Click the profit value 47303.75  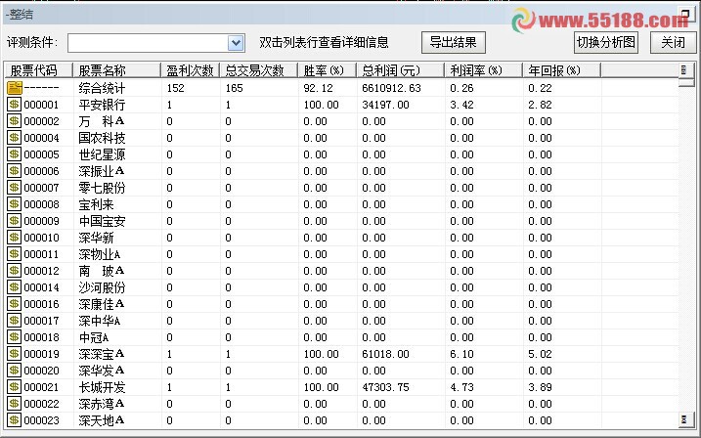pos(385,387)
